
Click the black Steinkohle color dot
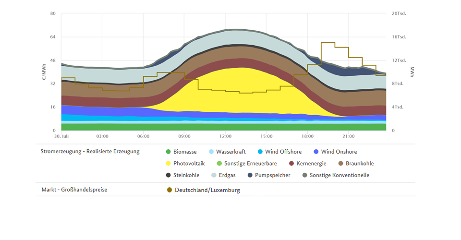[168, 175]
